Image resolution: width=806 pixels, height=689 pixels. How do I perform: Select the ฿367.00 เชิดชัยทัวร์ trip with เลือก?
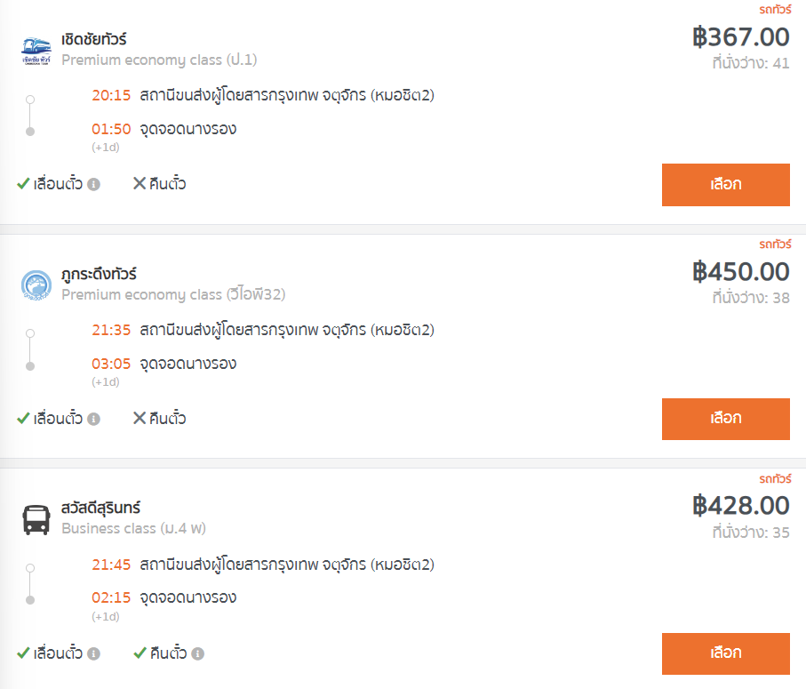click(x=726, y=185)
